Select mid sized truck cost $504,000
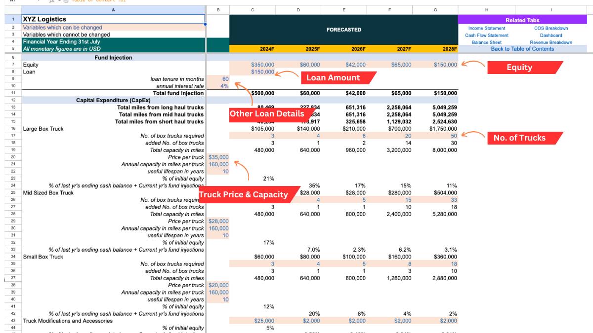This screenshot has height=333, width=593. click(435, 193)
